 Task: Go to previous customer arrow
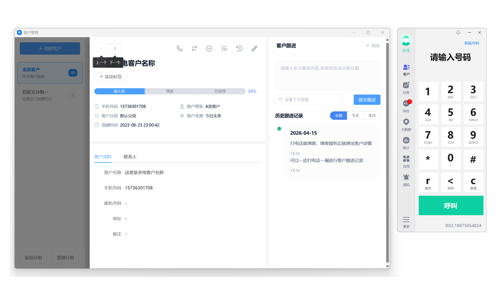pos(101,49)
